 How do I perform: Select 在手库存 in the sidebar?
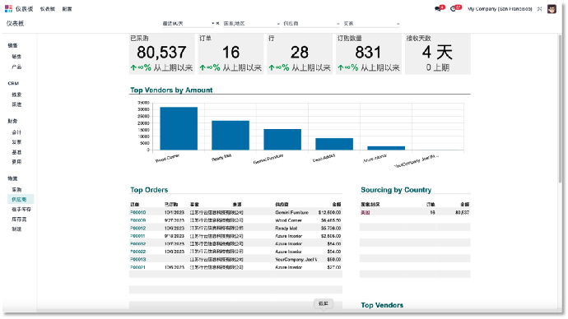21,210
